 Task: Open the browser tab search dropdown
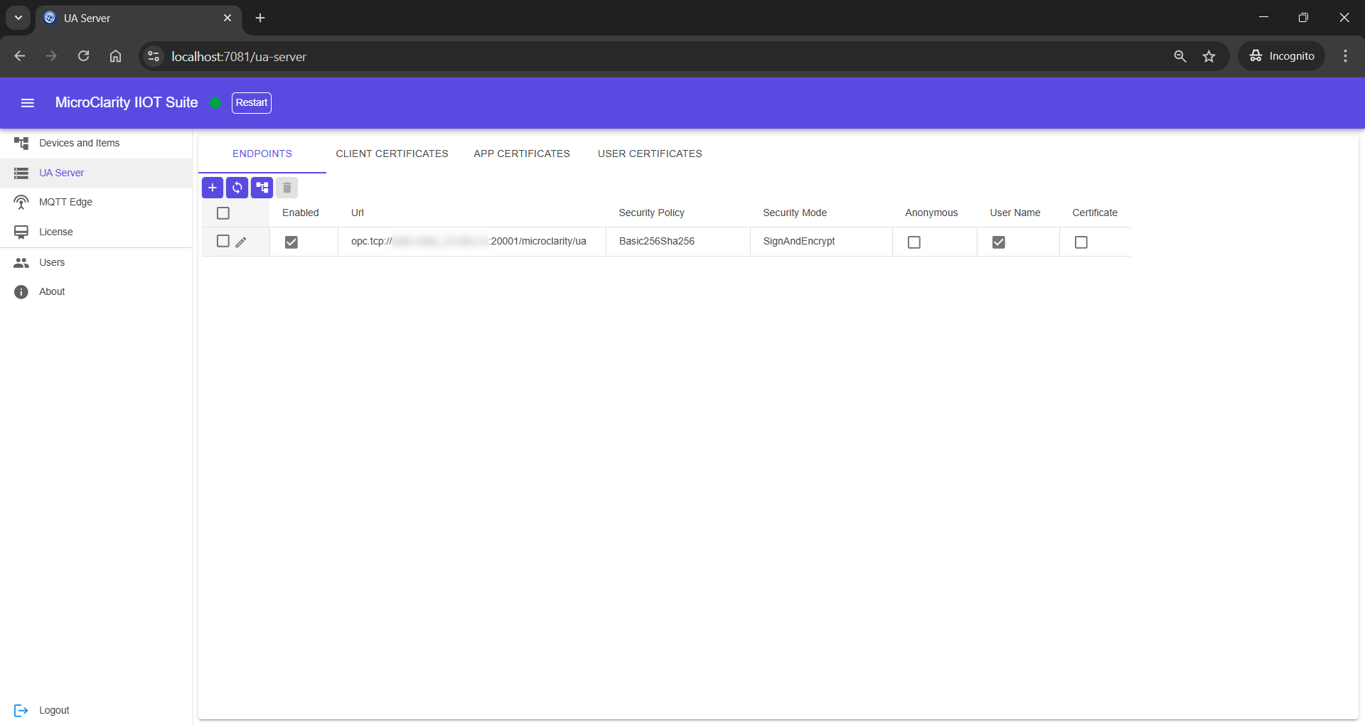(x=18, y=18)
